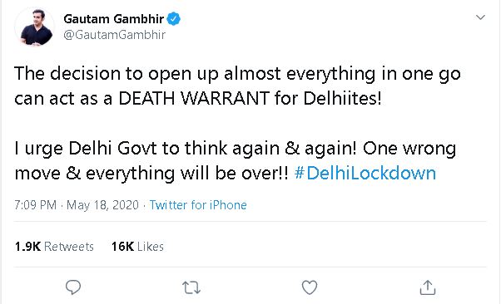Screen dimensions: 501x304
Task: Expand the tweet options chevron
Action: 480,17
